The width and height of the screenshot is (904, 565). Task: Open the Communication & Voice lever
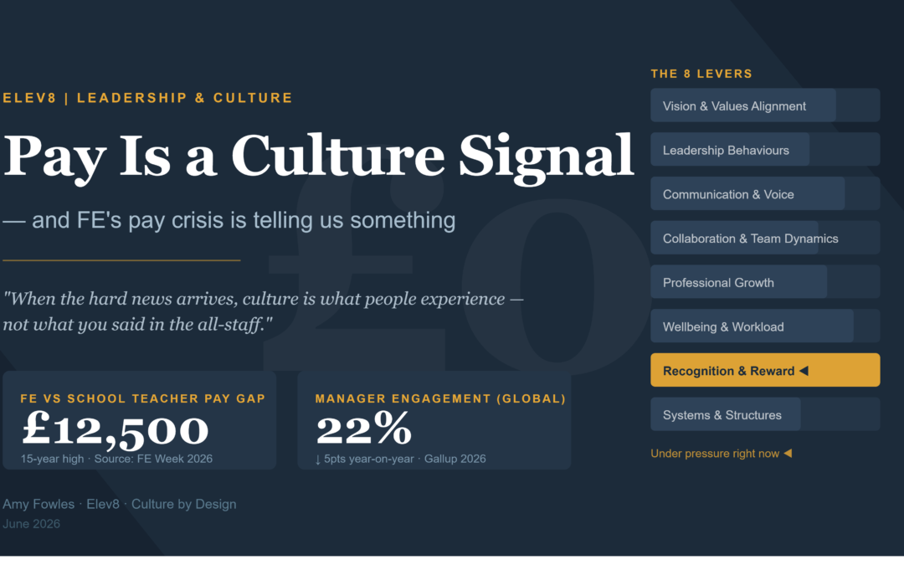[x=765, y=194]
